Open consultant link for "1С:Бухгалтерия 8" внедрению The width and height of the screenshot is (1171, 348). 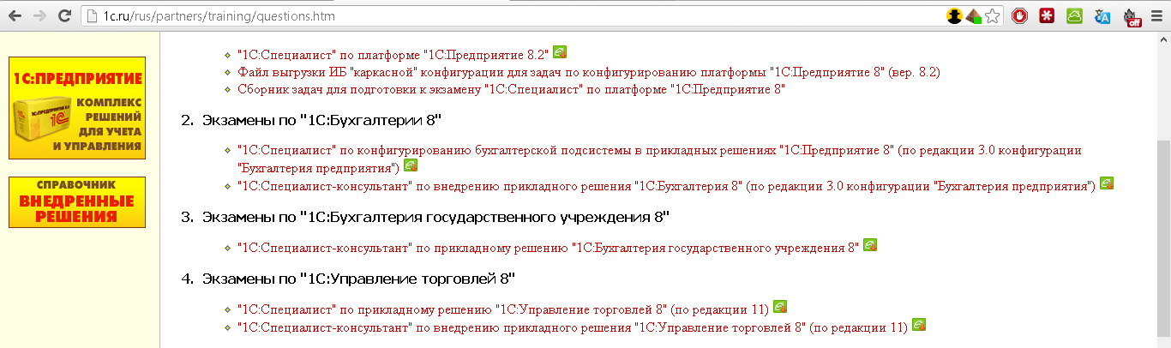[666, 185]
